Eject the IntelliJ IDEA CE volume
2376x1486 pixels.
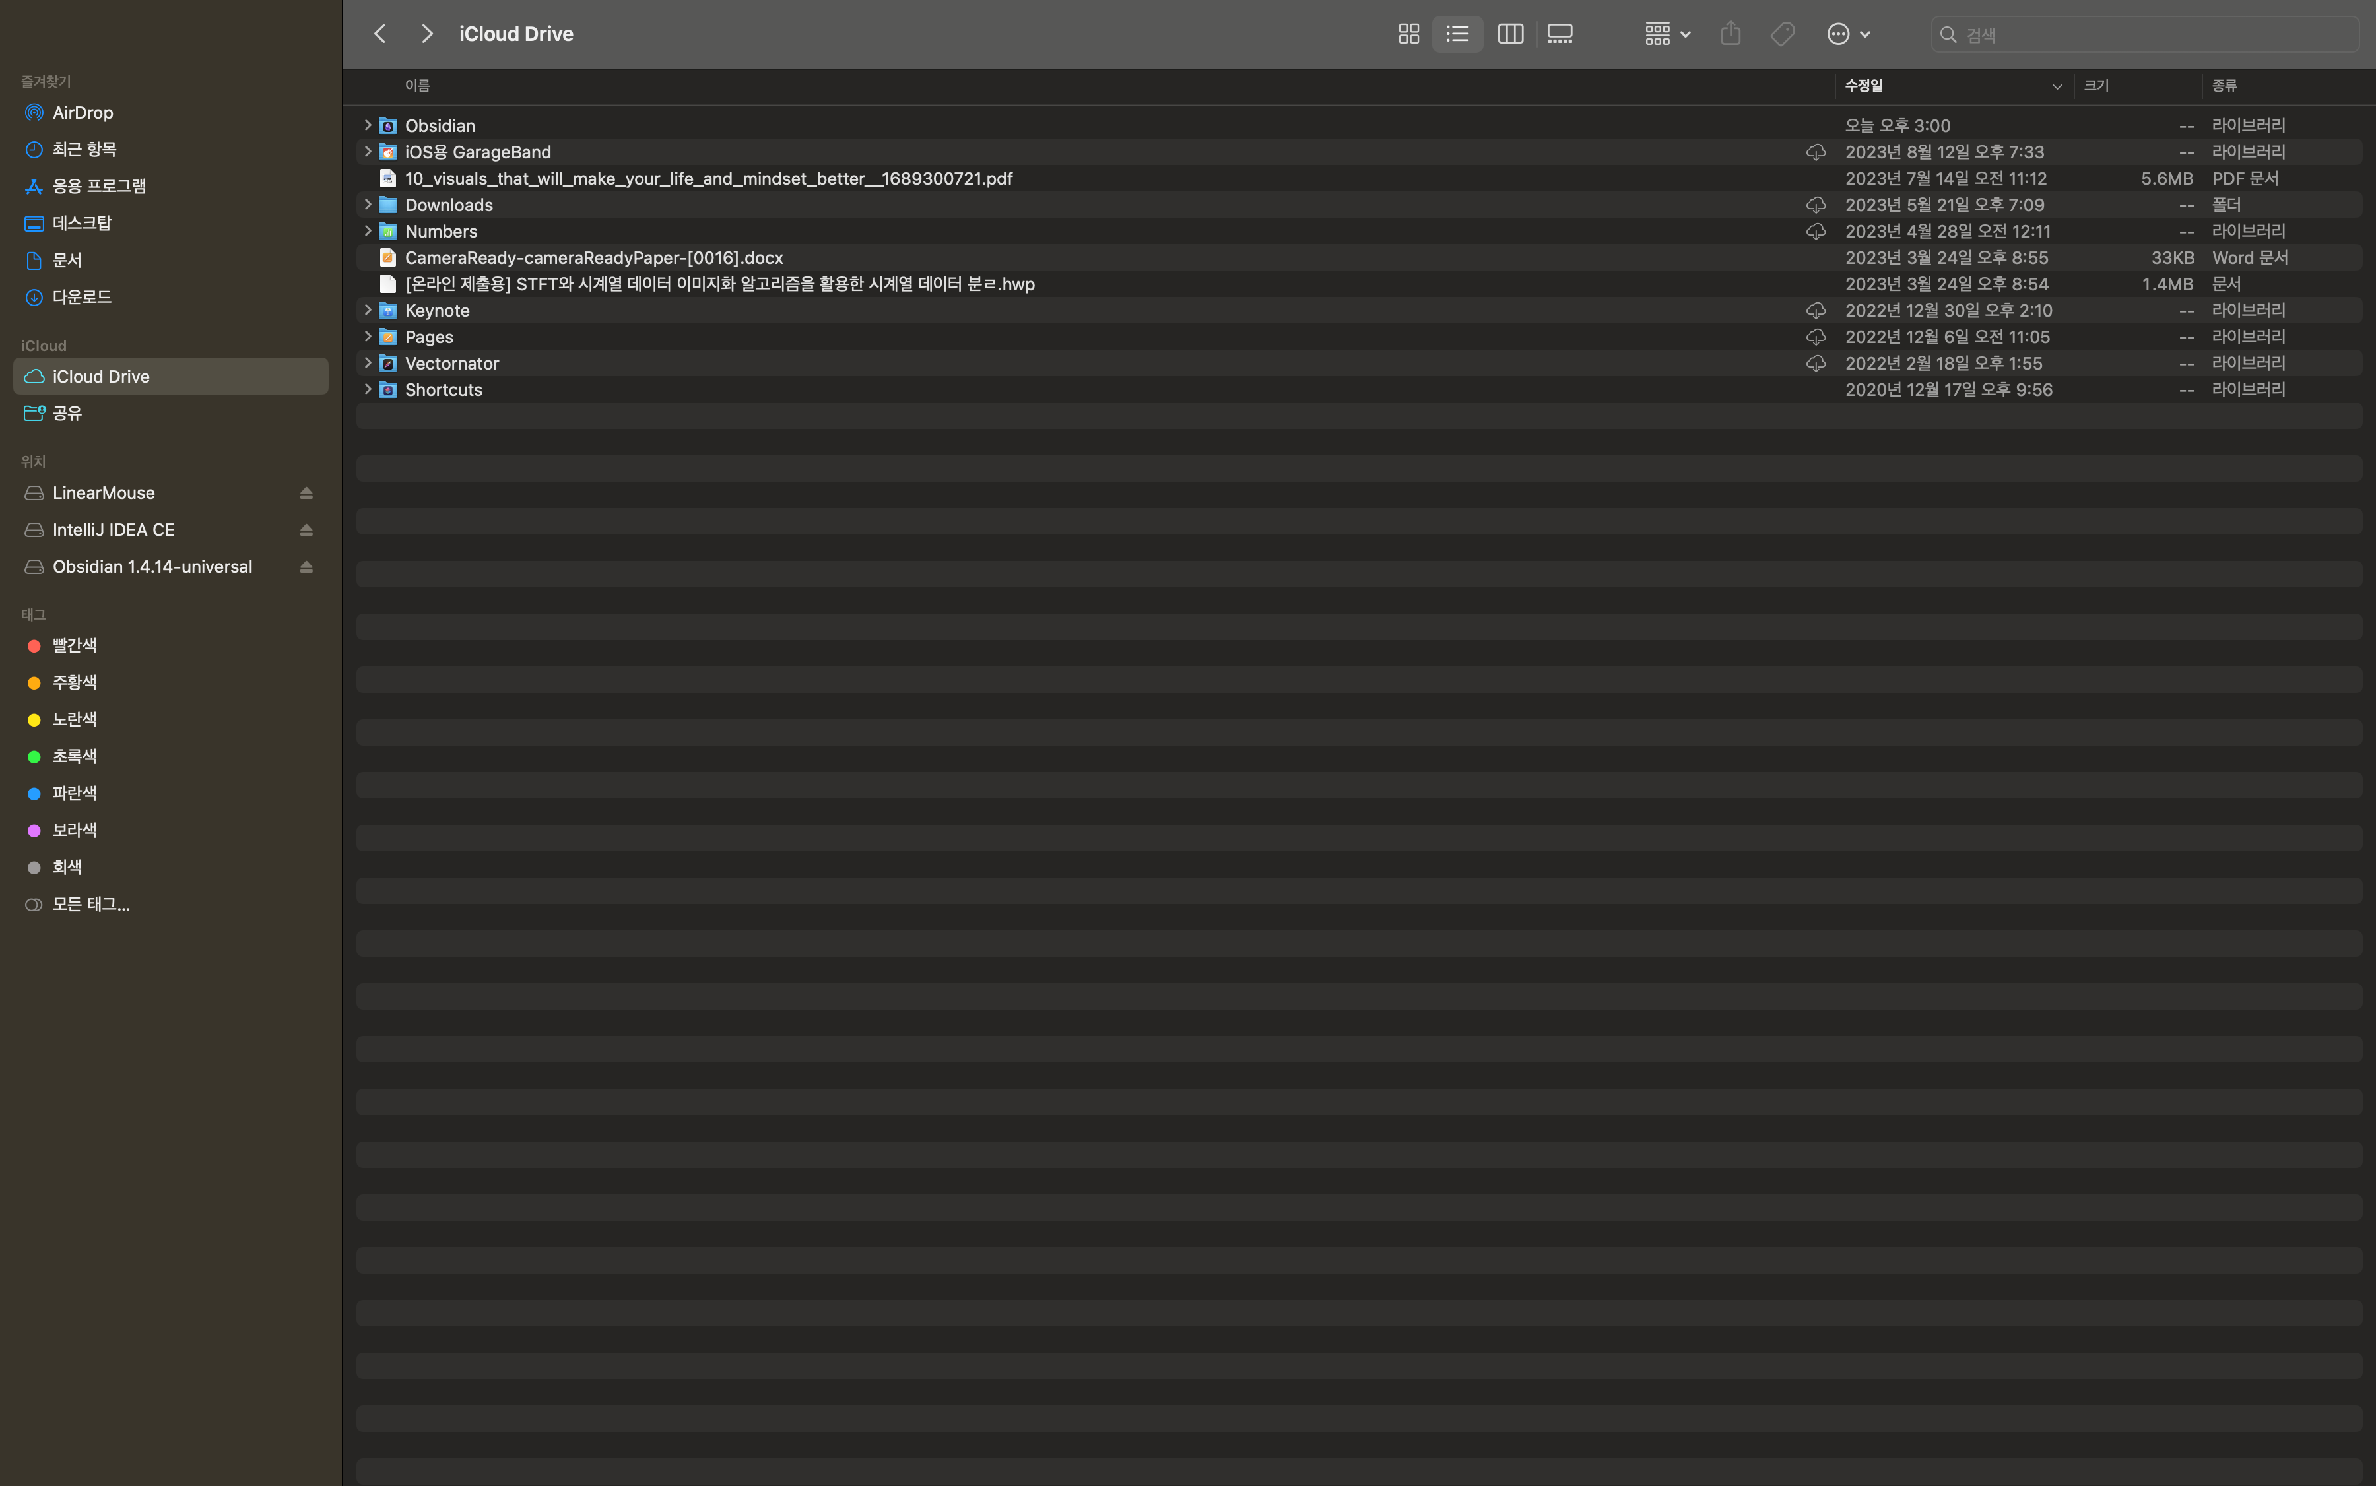[306, 531]
